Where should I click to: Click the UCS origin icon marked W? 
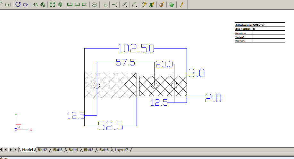click(x=19, y=127)
